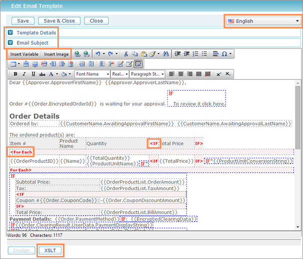The image size is (303, 259).
Task: Open the Font Name dropdown
Action: click(x=93, y=74)
